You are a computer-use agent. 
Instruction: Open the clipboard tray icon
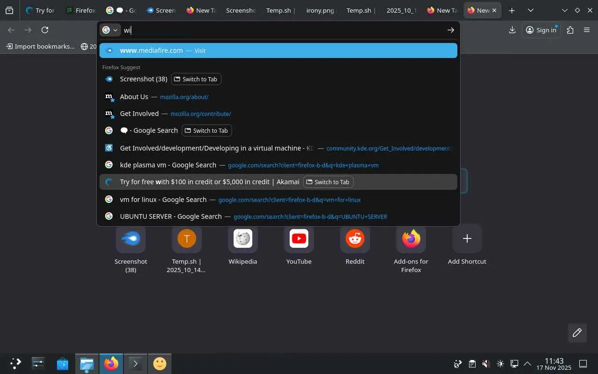pos(472,364)
